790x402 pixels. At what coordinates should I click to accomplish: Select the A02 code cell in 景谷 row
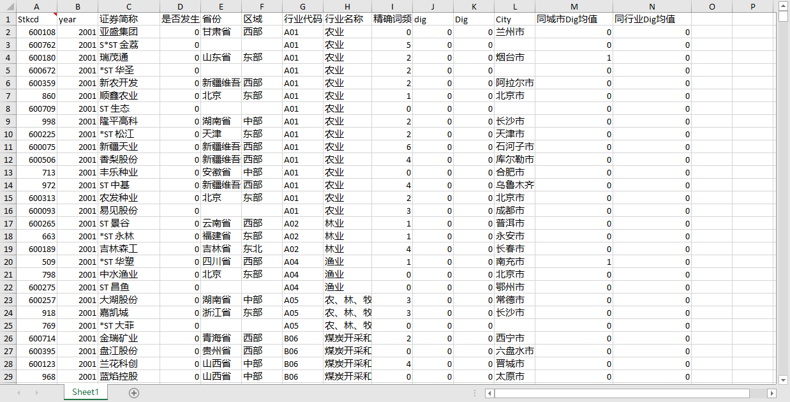[x=302, y=223]
